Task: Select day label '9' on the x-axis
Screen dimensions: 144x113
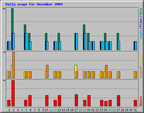Action: tap(43, 110)
